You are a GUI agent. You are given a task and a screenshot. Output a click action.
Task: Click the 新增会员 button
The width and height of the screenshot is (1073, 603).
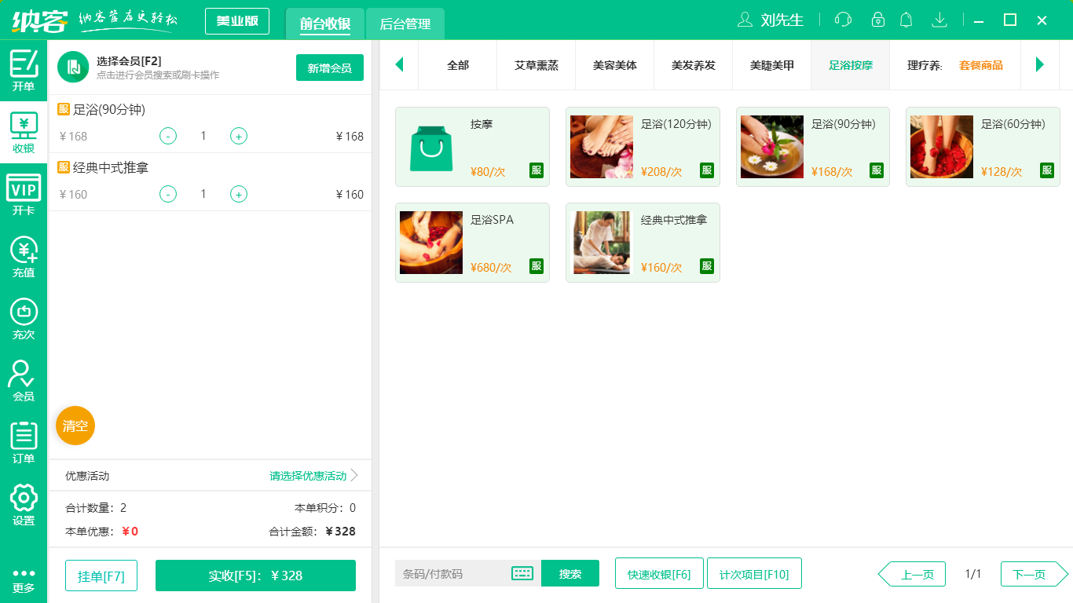tap(329, 68)
